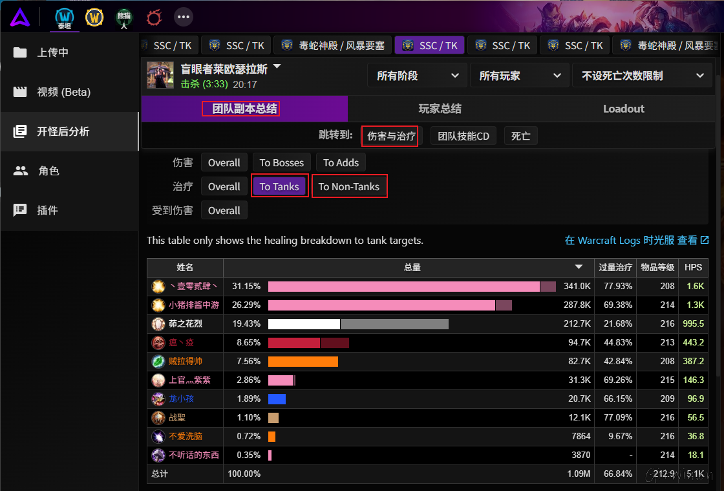Toggle the 总量 column sort arrow

[x=579, y=267]
